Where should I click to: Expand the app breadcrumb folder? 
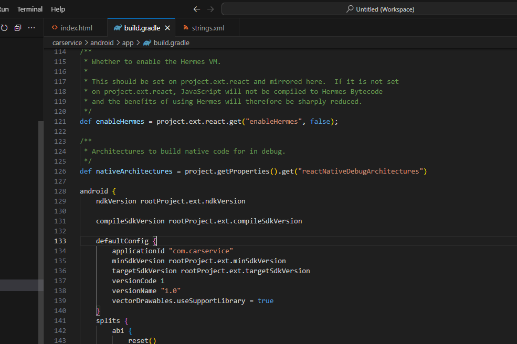[x=128, y=42]
